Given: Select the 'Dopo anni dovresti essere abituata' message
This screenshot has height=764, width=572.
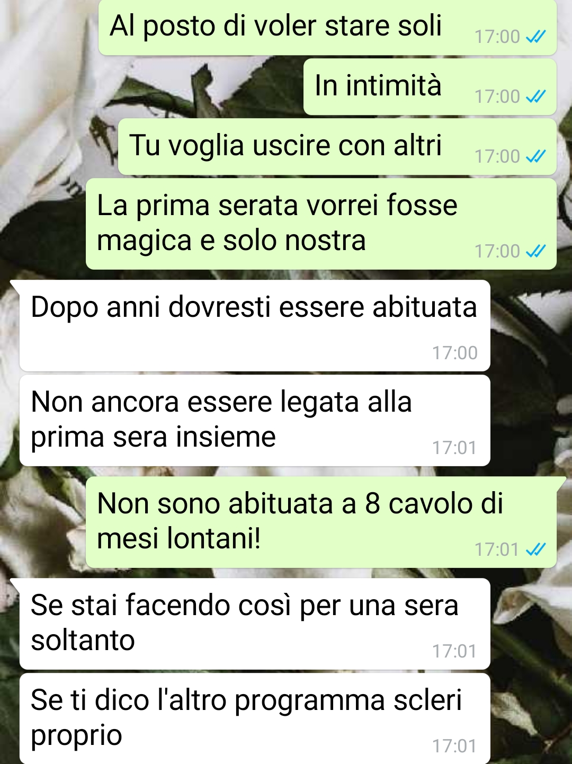Looking at the screenshot, I should pyautogui.click(x=255, y=326).
